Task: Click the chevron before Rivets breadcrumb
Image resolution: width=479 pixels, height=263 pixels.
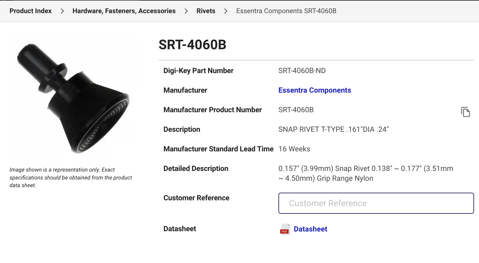Action: point(186,11)
